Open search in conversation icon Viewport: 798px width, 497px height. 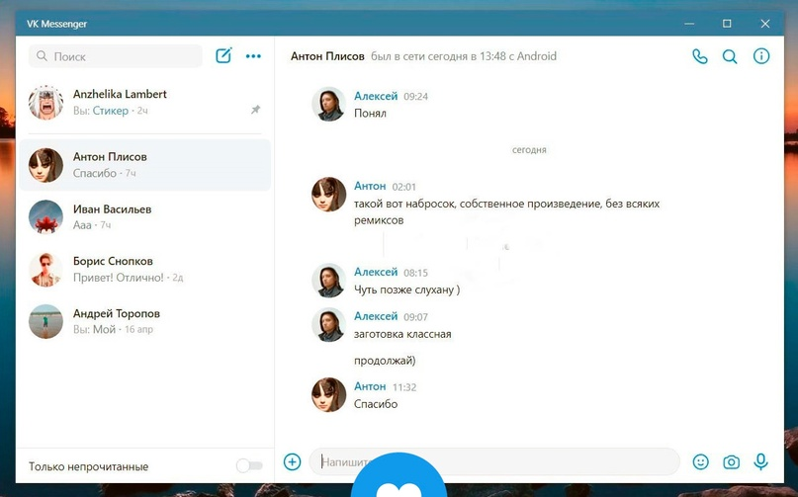click(x=730, y=56)
